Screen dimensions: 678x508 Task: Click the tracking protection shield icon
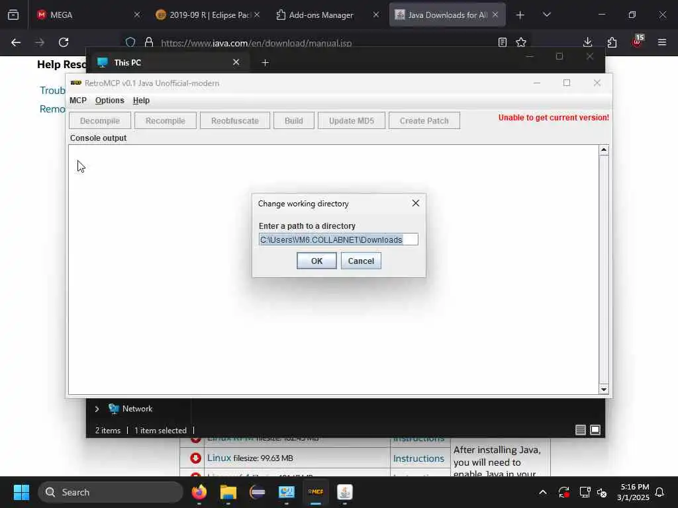coord(130,42)
